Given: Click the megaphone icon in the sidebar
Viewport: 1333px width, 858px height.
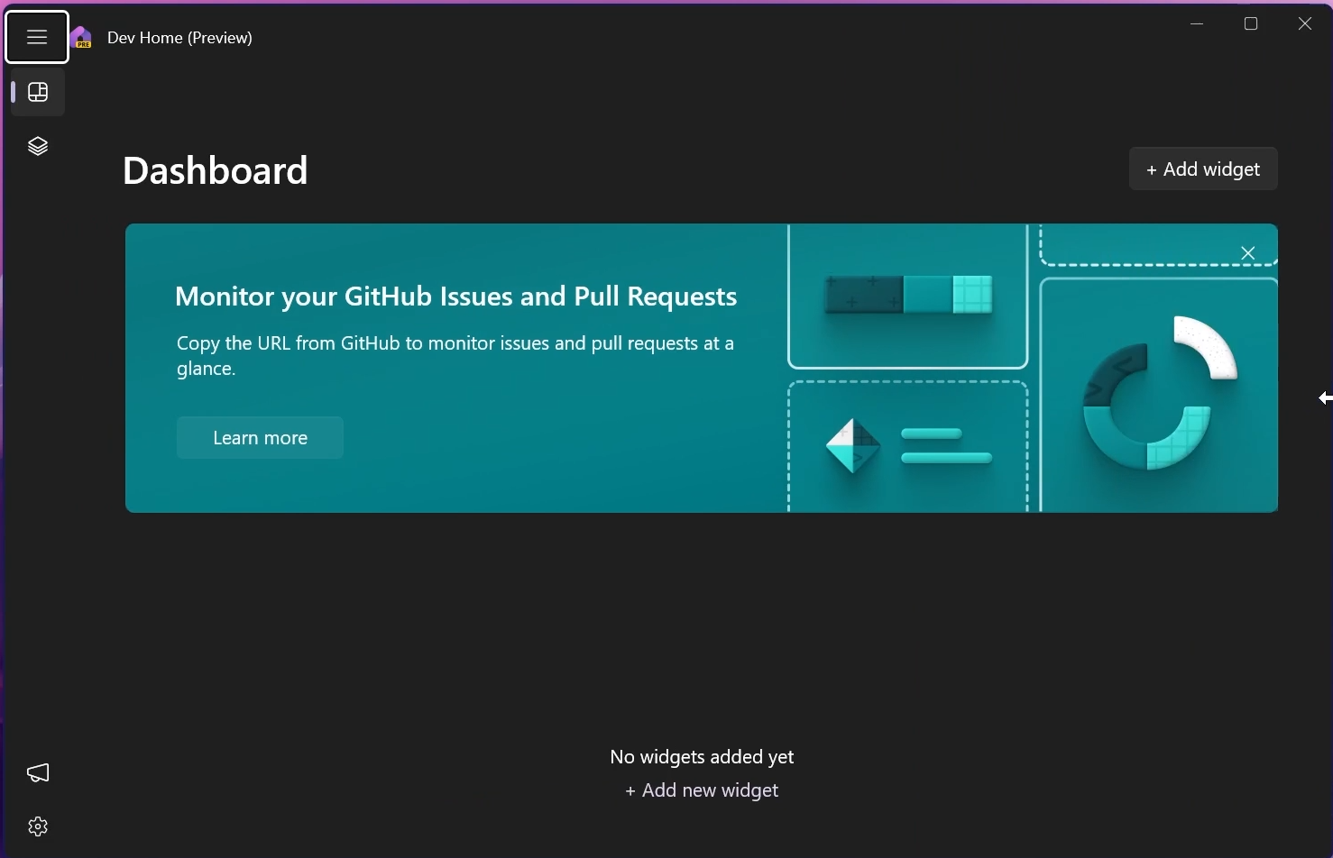Looking at the screenshot, I should coord(38,772).
